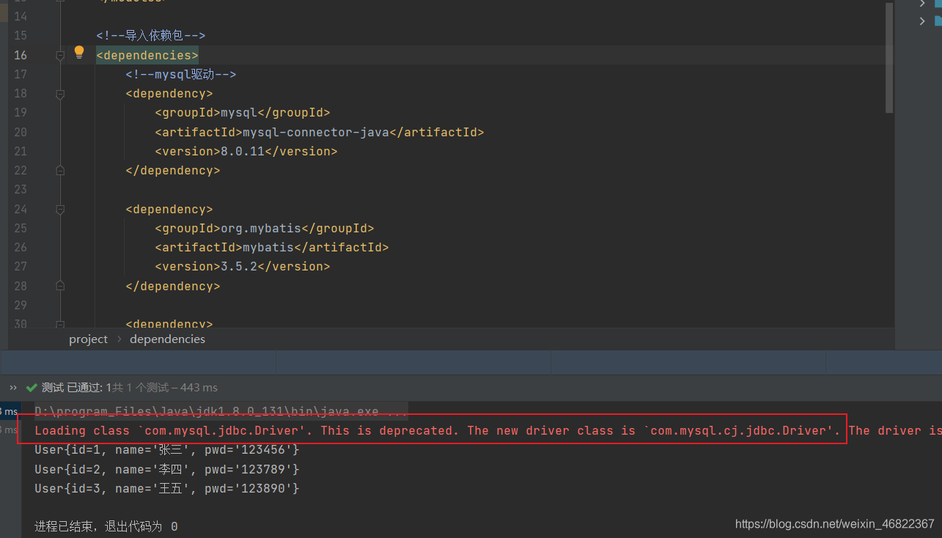Click the mysql-connector-java artifactId line
Viewport: 942px width, 538px height.
coord(320,132)
